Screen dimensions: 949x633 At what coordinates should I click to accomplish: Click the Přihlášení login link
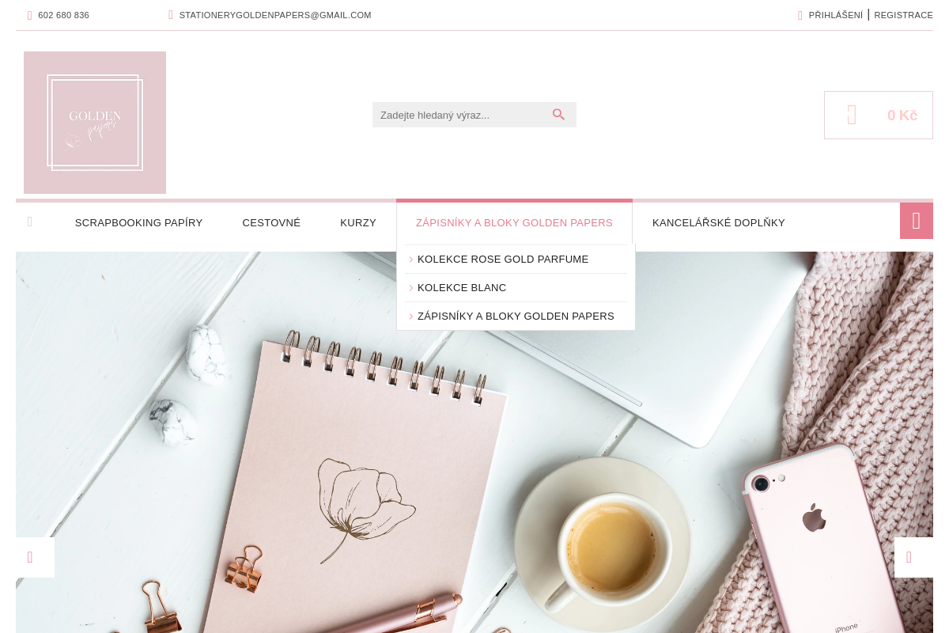(836, 15)
